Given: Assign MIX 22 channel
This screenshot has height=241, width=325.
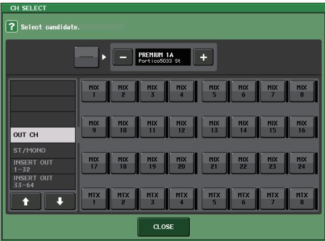Looking at the screenshot, I should click(244, 163).
